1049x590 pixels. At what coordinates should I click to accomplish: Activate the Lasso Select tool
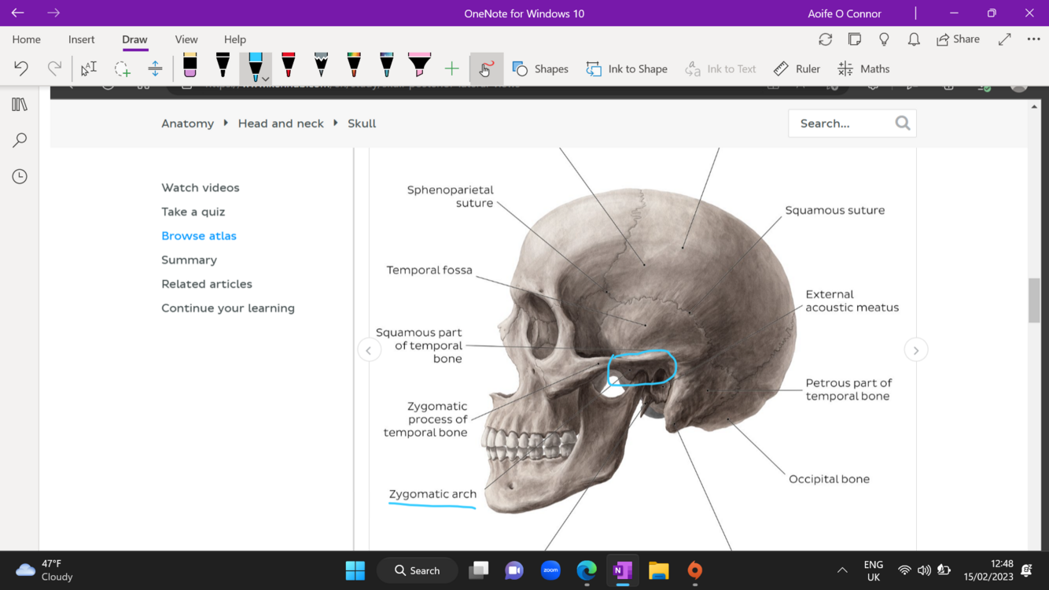click(x=122, y=68)
